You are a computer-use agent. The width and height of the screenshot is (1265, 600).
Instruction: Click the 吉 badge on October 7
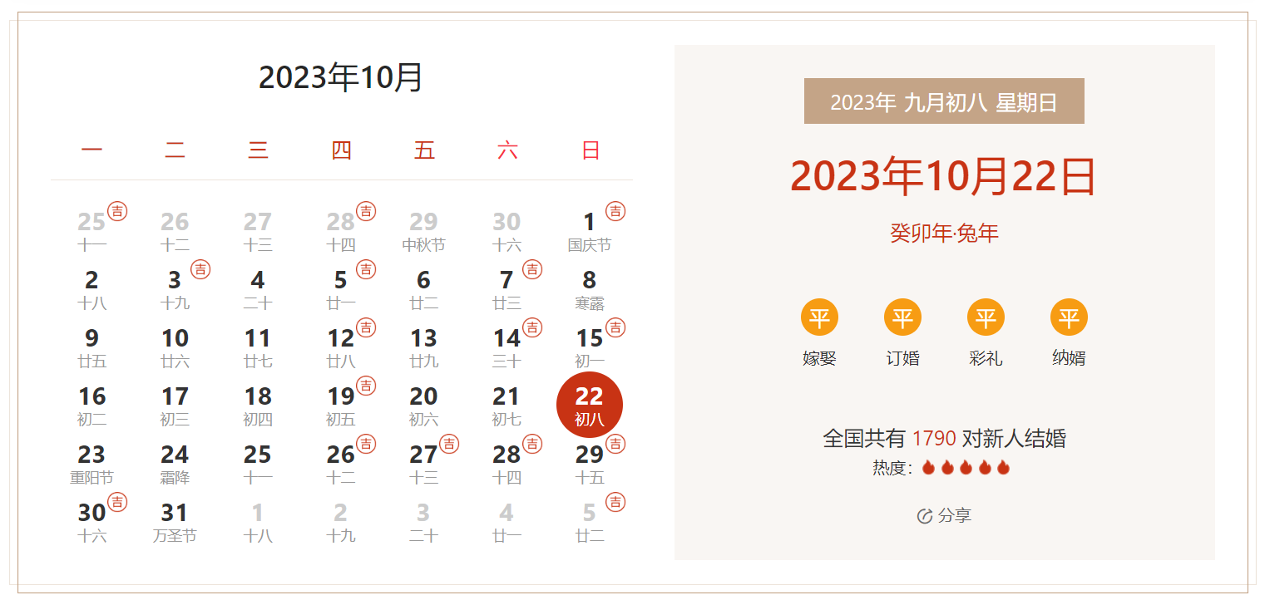[x=532, y=269]
